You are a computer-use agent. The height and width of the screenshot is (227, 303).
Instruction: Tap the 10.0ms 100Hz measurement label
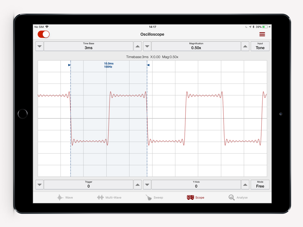108,65
